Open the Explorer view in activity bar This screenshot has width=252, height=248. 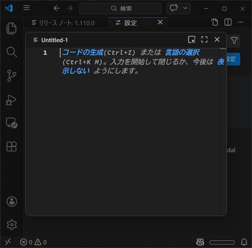coord(12,28)
